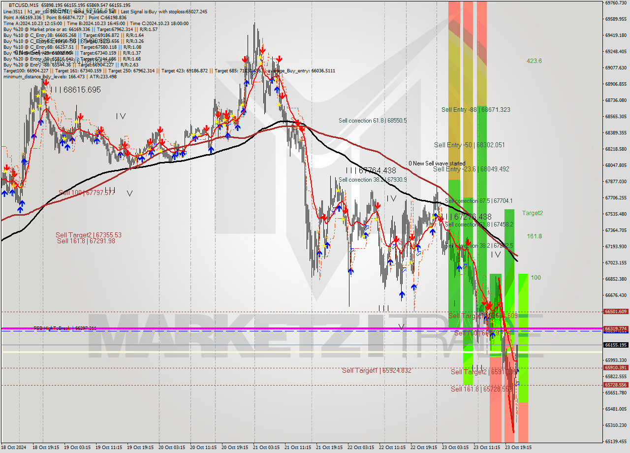Select the 'Sell correction 61.8 | 68550.5' label
Viewport: 630px width, 453px height.
pyautogui.click(x=373, y=120)
